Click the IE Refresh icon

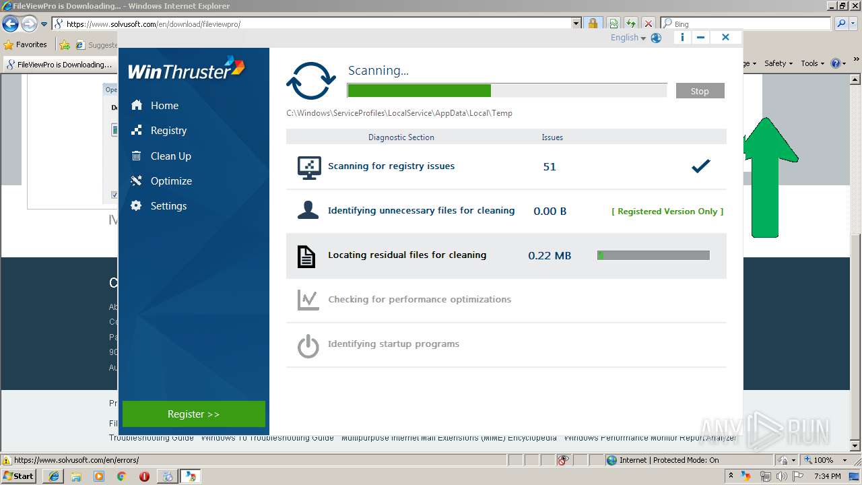pyautogui.click(x=631, y=24)
